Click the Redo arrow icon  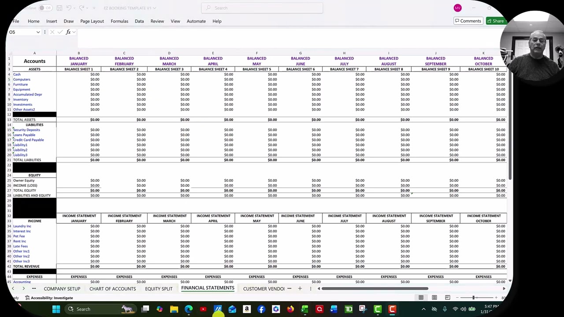tap(82, 8)
